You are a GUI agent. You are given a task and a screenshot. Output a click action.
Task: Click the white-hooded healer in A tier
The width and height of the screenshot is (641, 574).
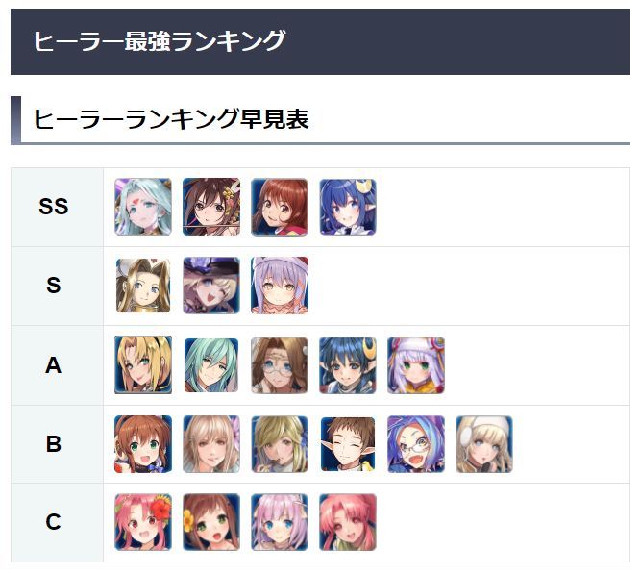[416, 365]
